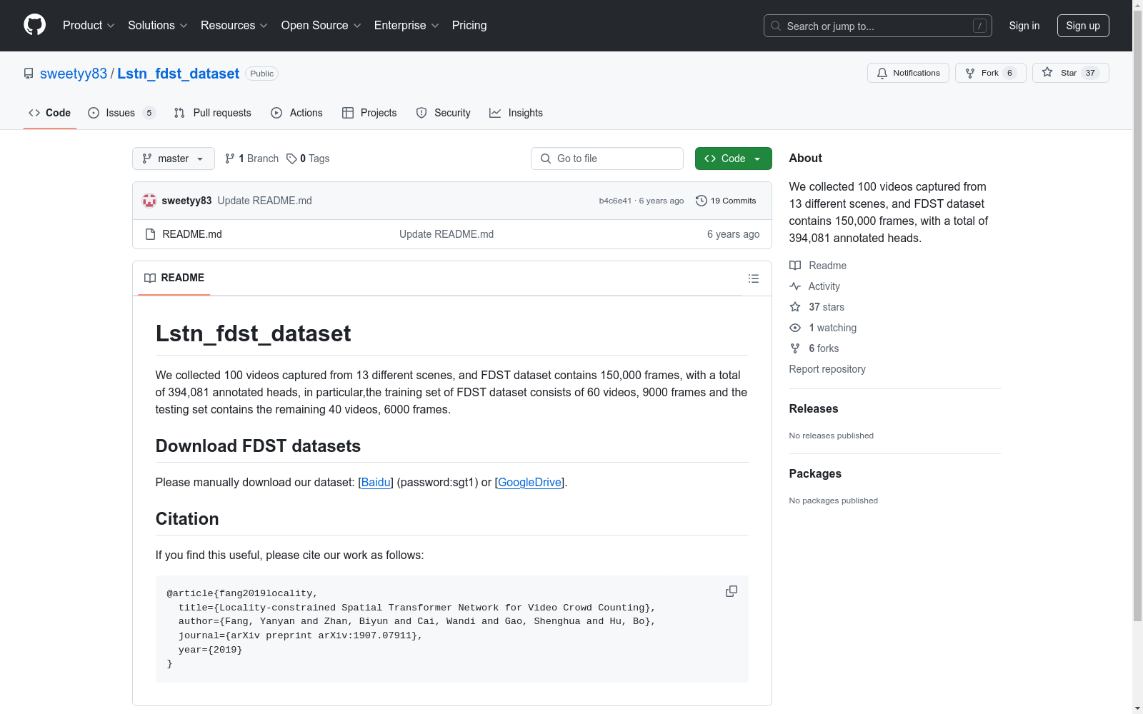The height and width of the screenshot is (714, 1143).
Task: Open the Insights tab
Action: click(516, 113)
